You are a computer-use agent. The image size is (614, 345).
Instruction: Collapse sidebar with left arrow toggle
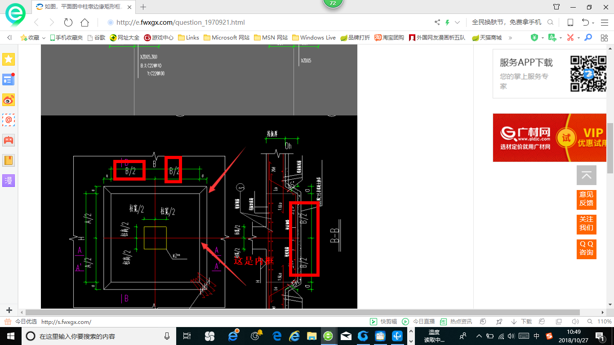click(x=9, y=38)
